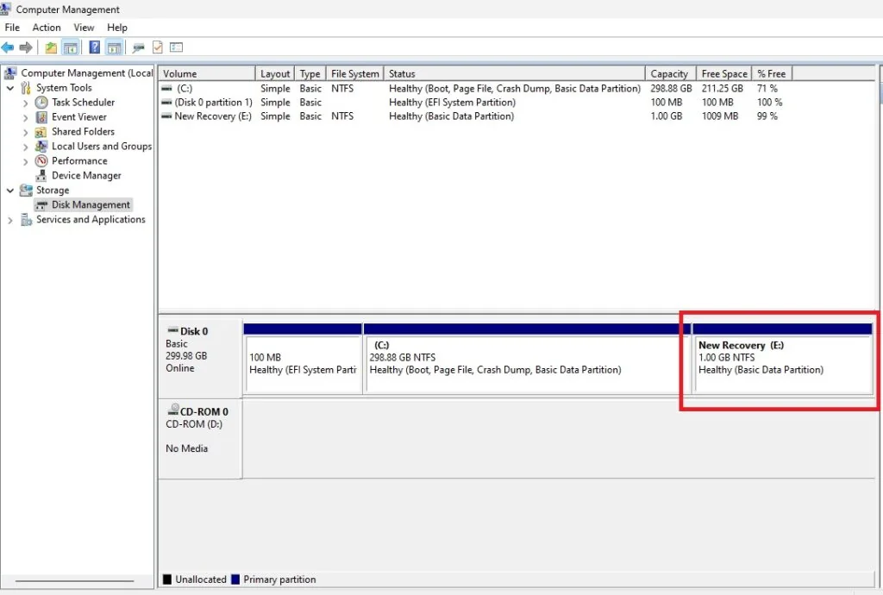The height and width of the screenshot is (595, 883).
Task: Open the Action menu
Action: point(47,28)
